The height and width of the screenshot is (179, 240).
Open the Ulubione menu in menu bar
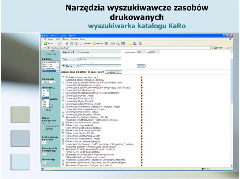(65, 39)
